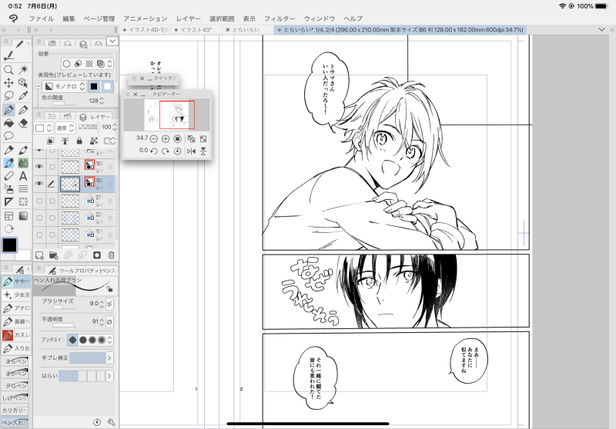
Task: Adjust the 不透明度 opacity slider
Action: pos(64,325)
